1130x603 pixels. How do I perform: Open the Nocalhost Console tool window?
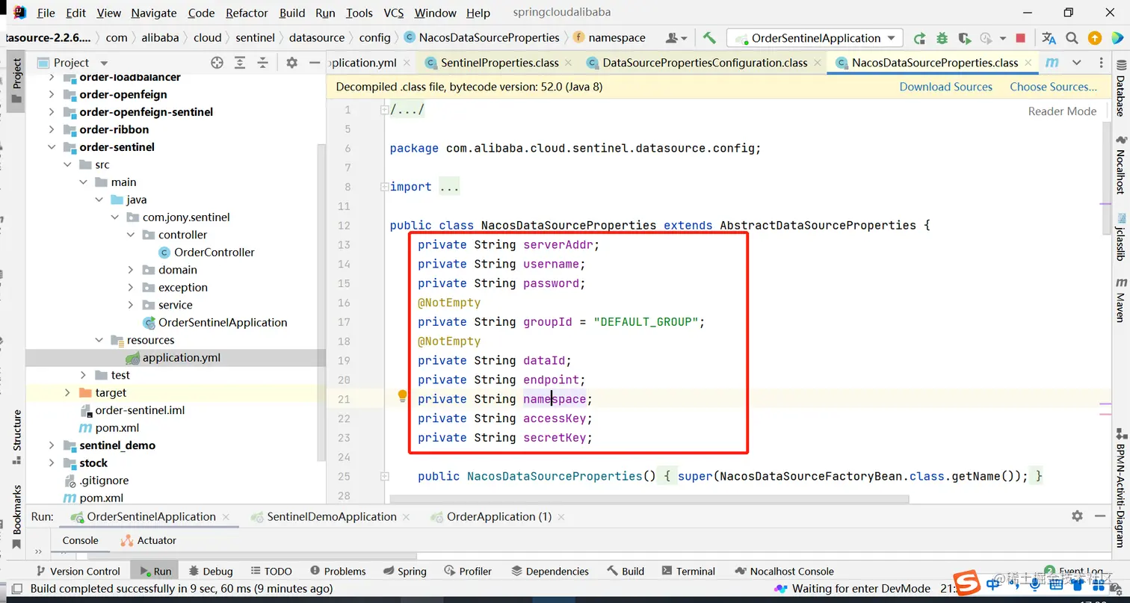pyautogui.click(x=784, y=571)
